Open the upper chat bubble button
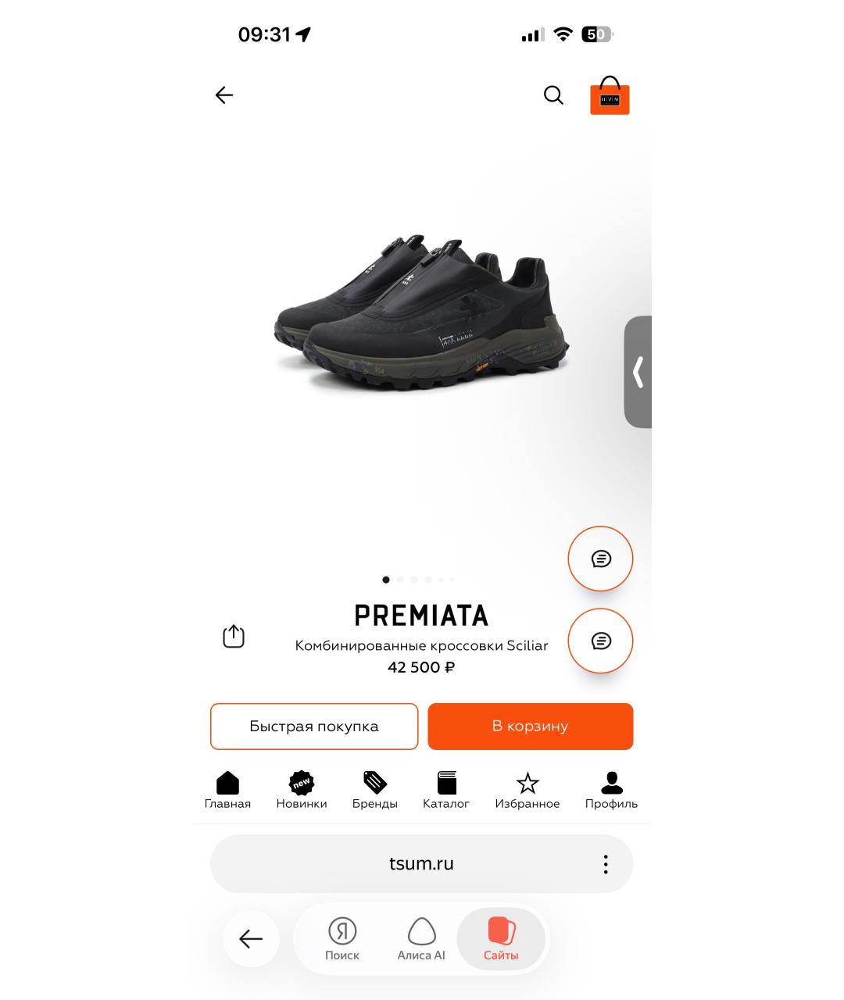Screen dimensions: 844x1000 (600, 559)
